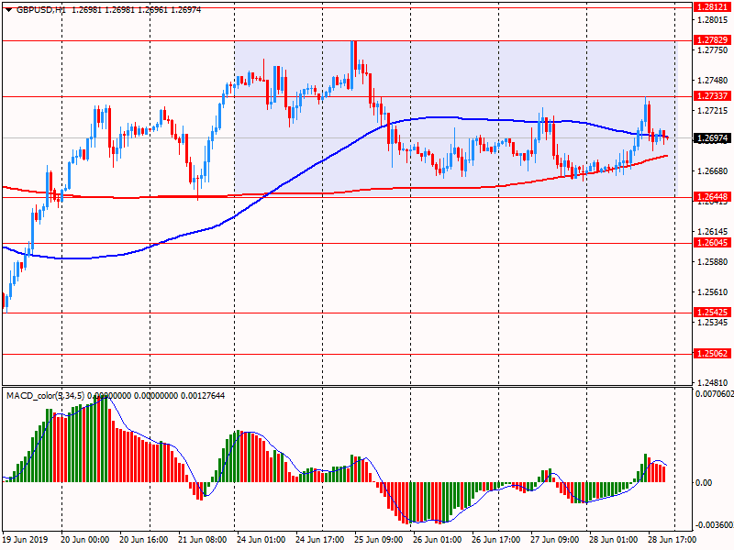The height and width of the screenshot is (550, 734).
Task: Click the 1.25610 price scale value
Action: tap(713, 292)
